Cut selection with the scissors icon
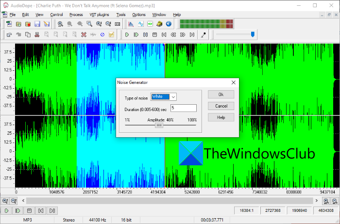This screenshot has width=340, height=224. click(37, 34)
